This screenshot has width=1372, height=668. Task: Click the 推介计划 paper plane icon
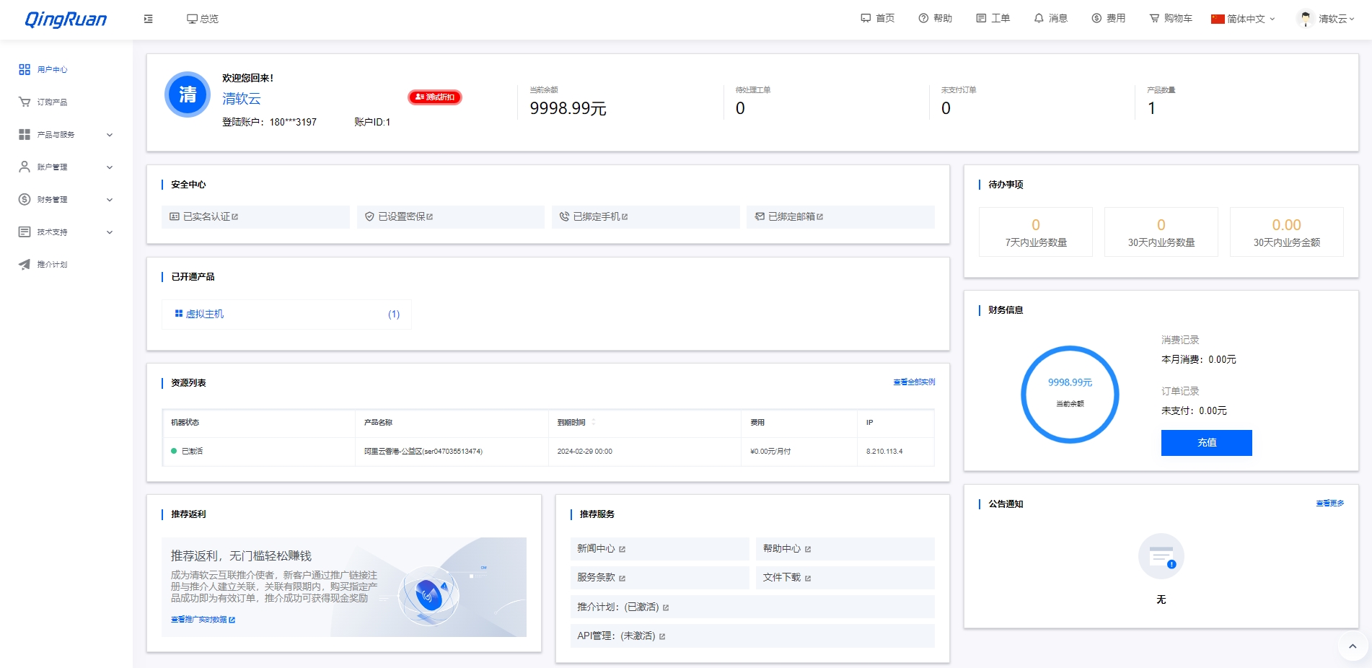click(x=25, y=264)
